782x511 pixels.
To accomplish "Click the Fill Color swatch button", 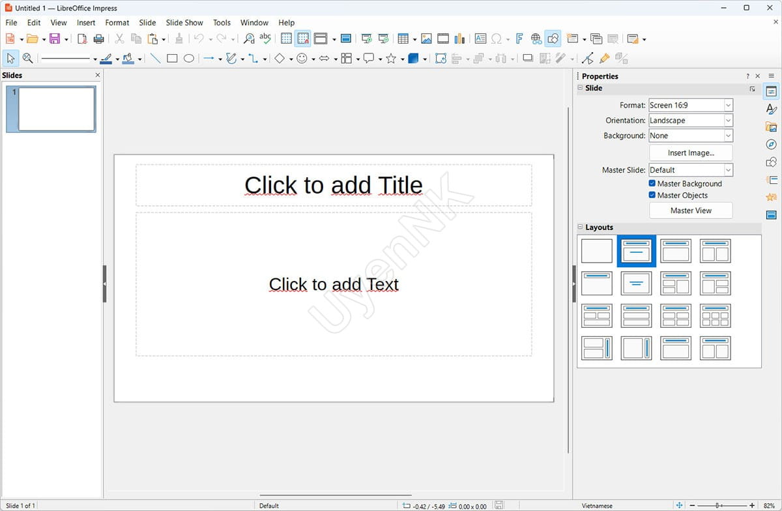I will (128, 58).
